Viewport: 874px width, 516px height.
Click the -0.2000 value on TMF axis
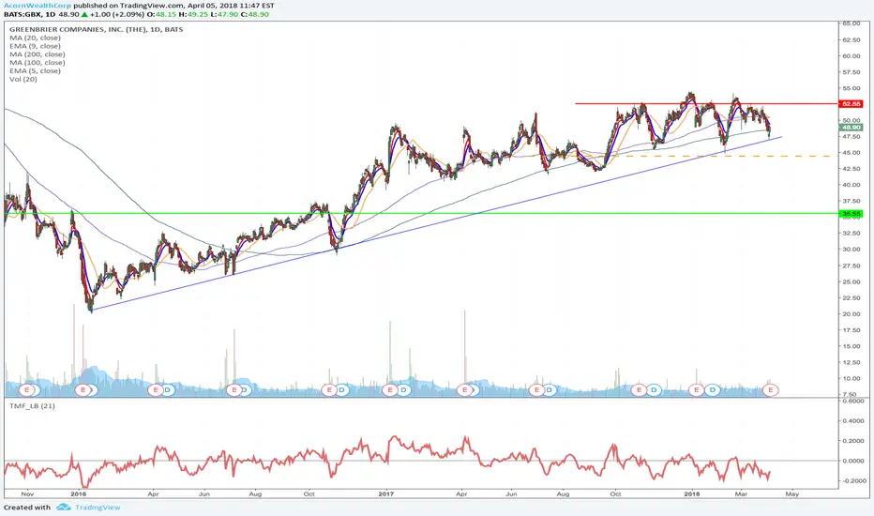coord(852,480)
